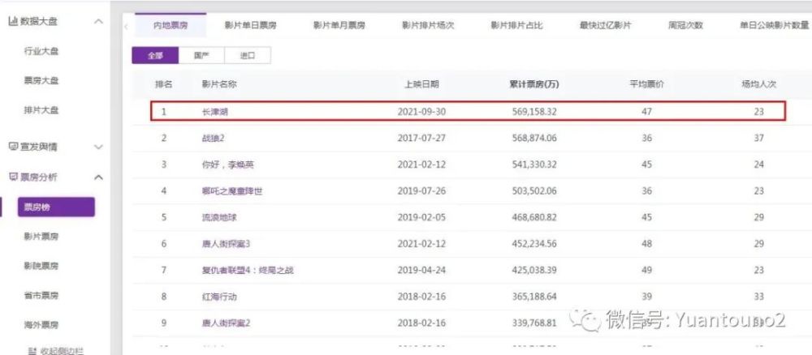Screen dimensions: 812x355
Task: Click the 上映日期 column header
Action: point(421,84)
